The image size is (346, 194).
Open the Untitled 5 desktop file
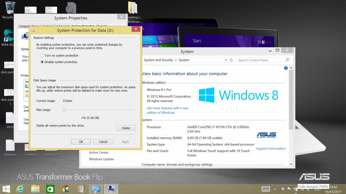(x=31, y=154)
